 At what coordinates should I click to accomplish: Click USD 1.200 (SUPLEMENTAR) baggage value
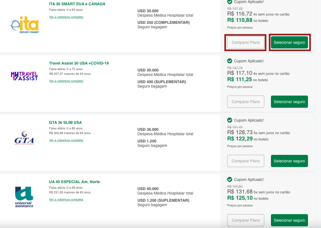coord(163,200)
